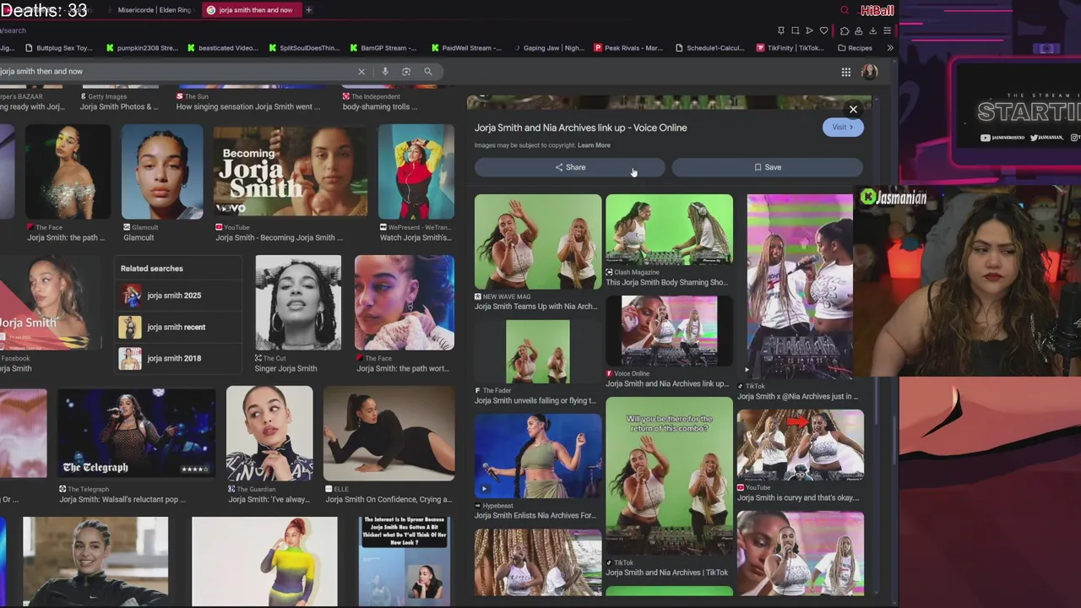Open Google account profile avatar
This screenshot has height=608, width=1081.
coord(869,72)
